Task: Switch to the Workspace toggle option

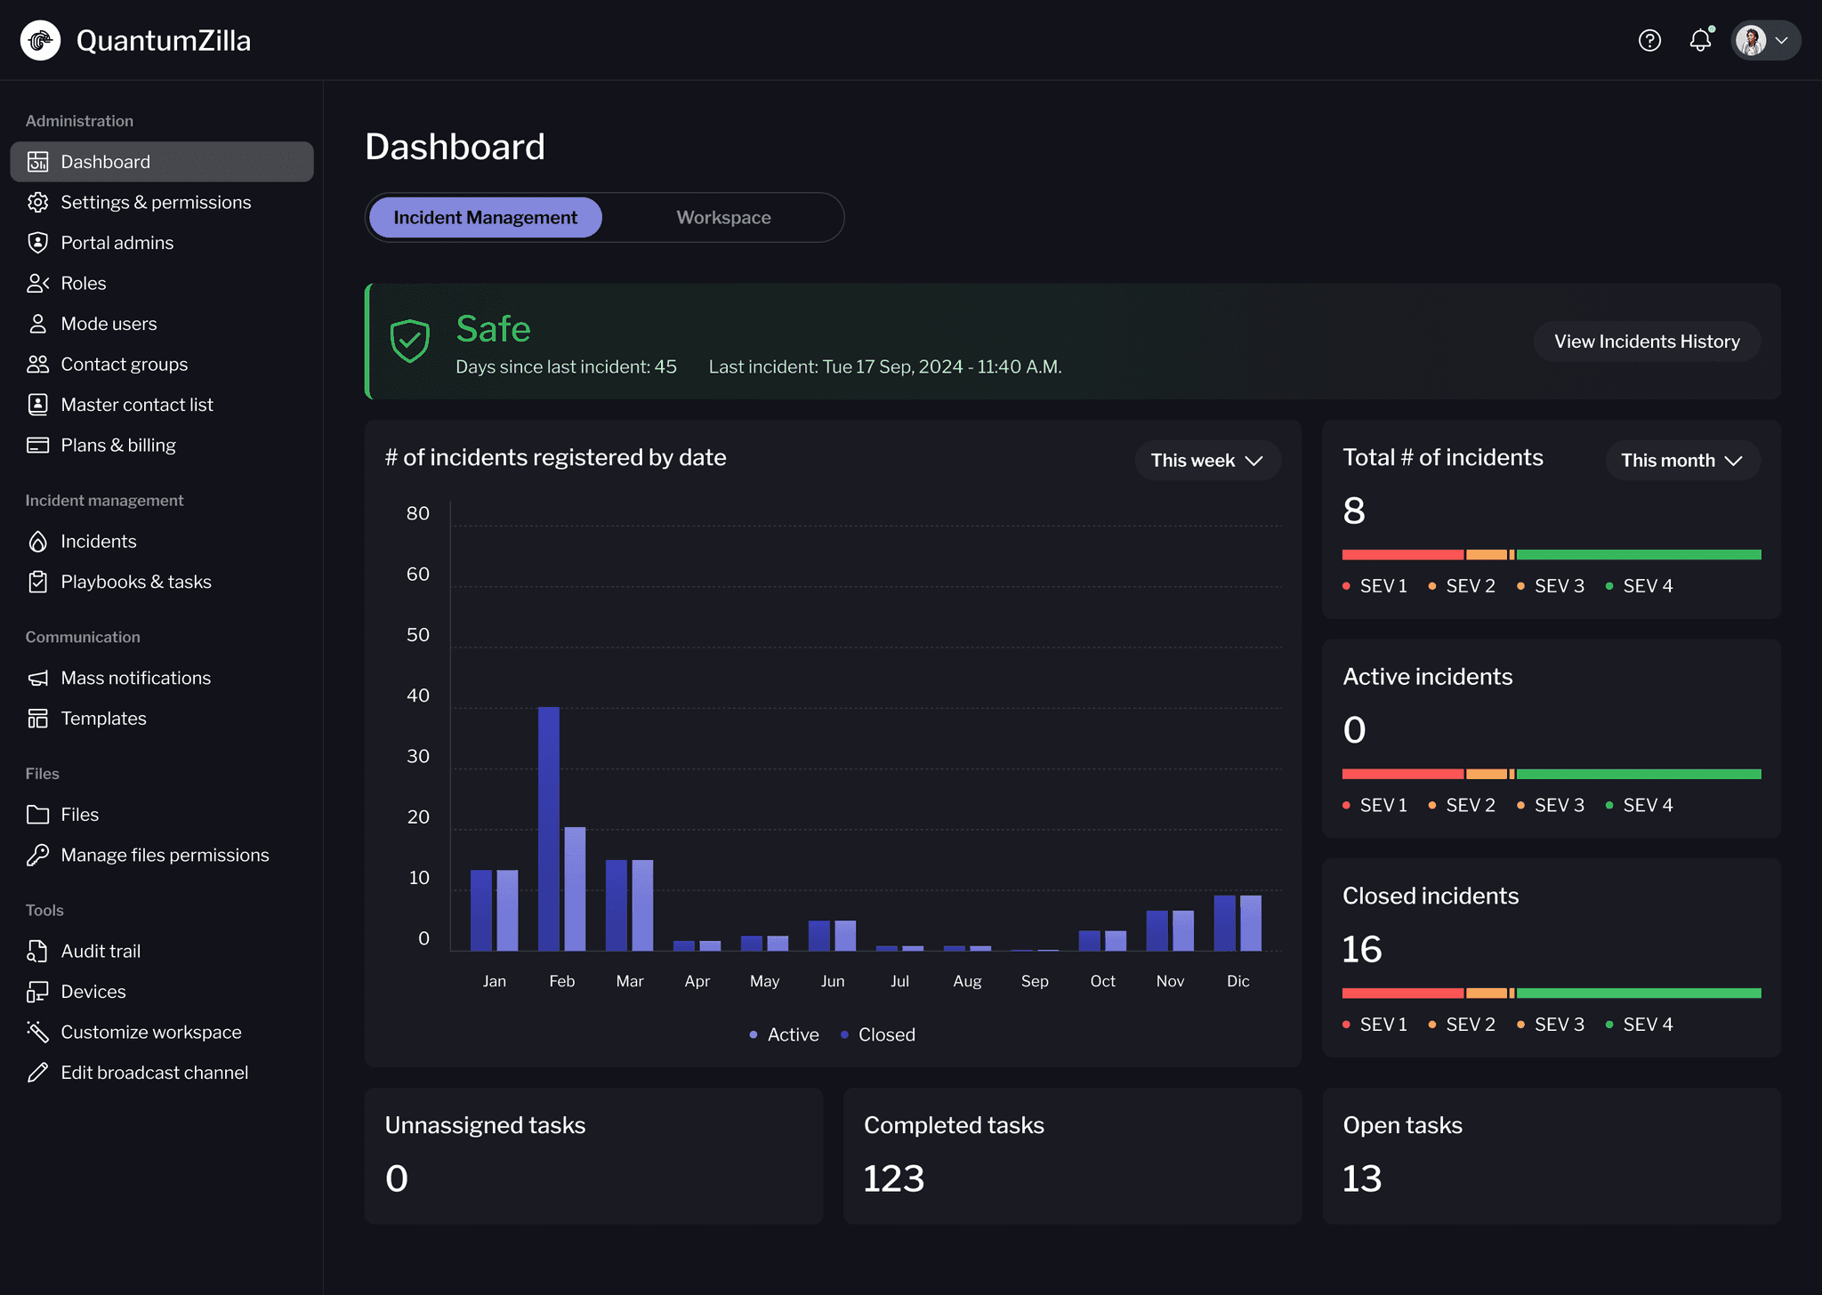Action: (723, 218)
